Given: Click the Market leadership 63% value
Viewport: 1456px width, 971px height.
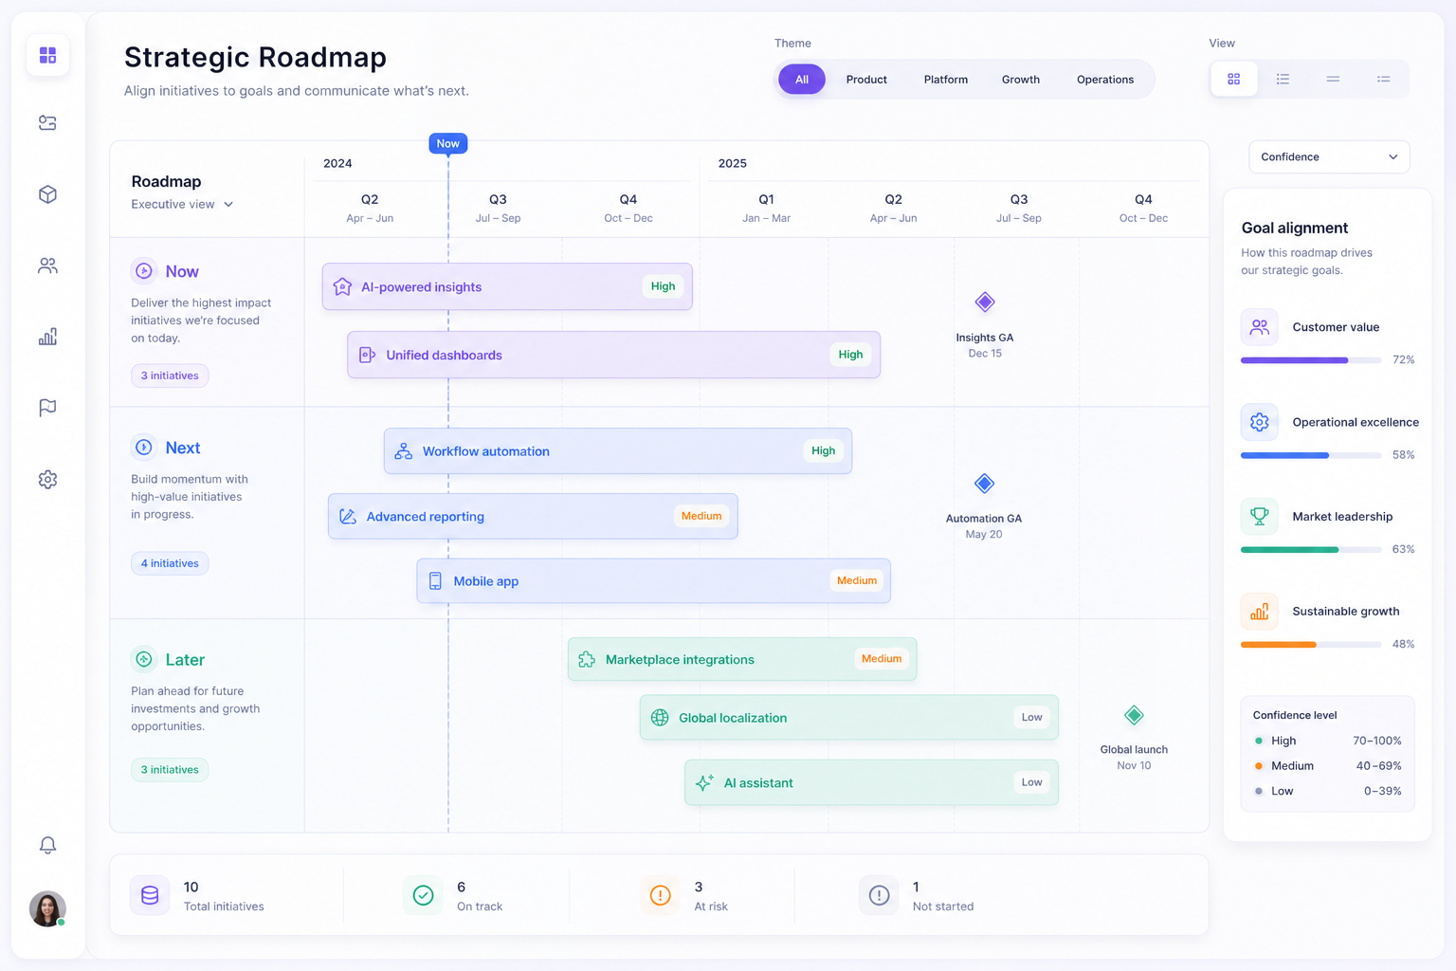Looking at the screenshot, I should (x=1403, y=549).
